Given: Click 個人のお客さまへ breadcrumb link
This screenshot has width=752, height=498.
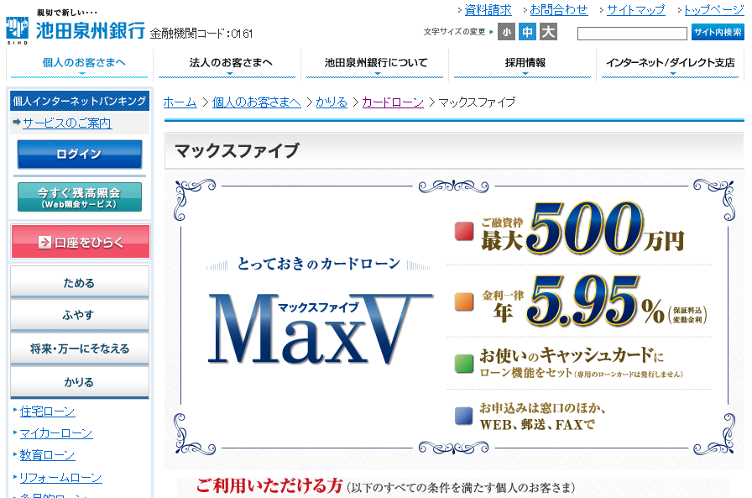Looking at the screenshot, I should click(257, 102).
